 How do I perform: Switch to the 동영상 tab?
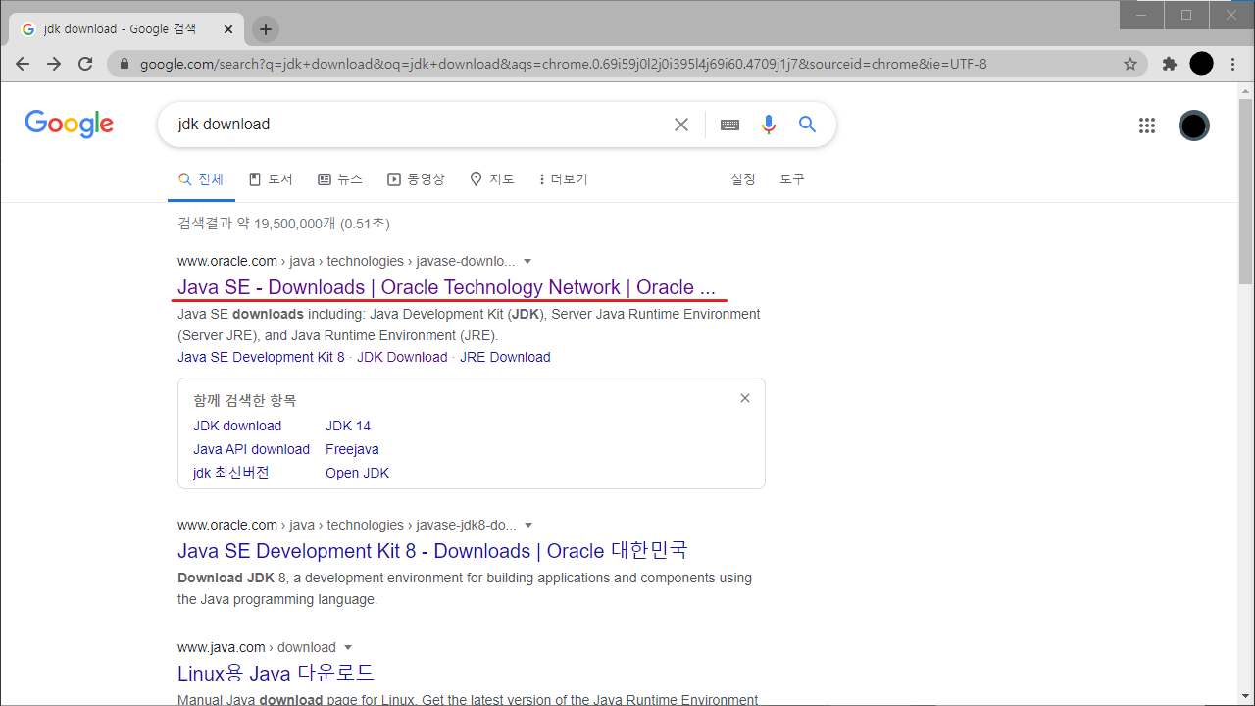tap(416, 179)
